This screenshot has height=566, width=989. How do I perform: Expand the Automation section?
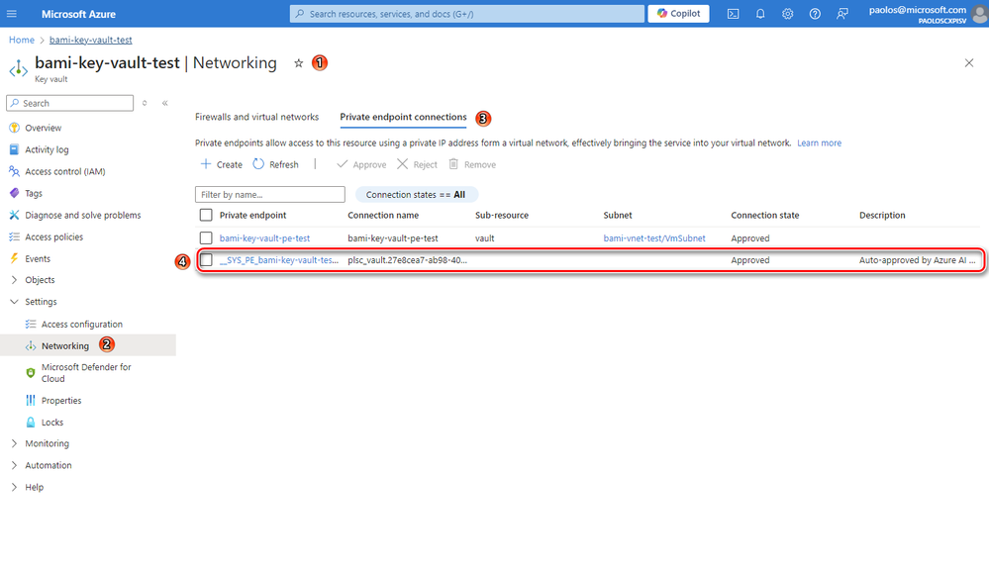pos(14,465)
